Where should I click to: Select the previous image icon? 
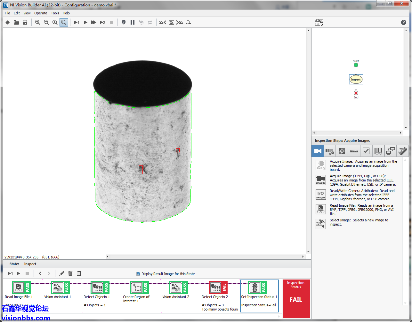163,22
